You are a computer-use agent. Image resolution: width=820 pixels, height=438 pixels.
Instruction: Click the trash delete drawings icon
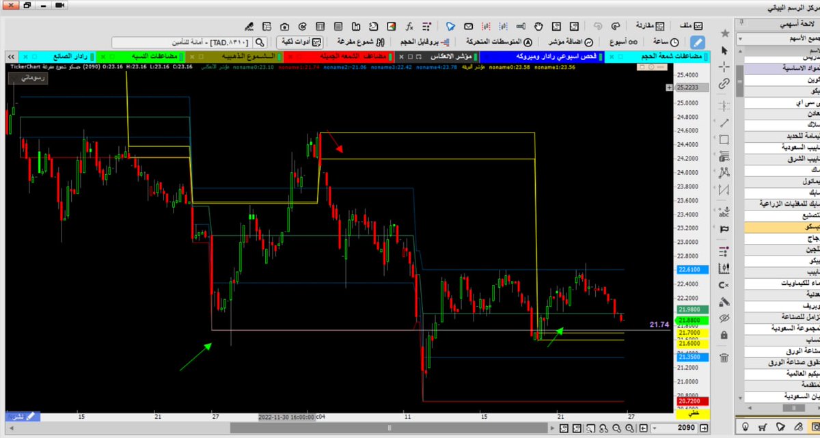click(x=724, y=357)
